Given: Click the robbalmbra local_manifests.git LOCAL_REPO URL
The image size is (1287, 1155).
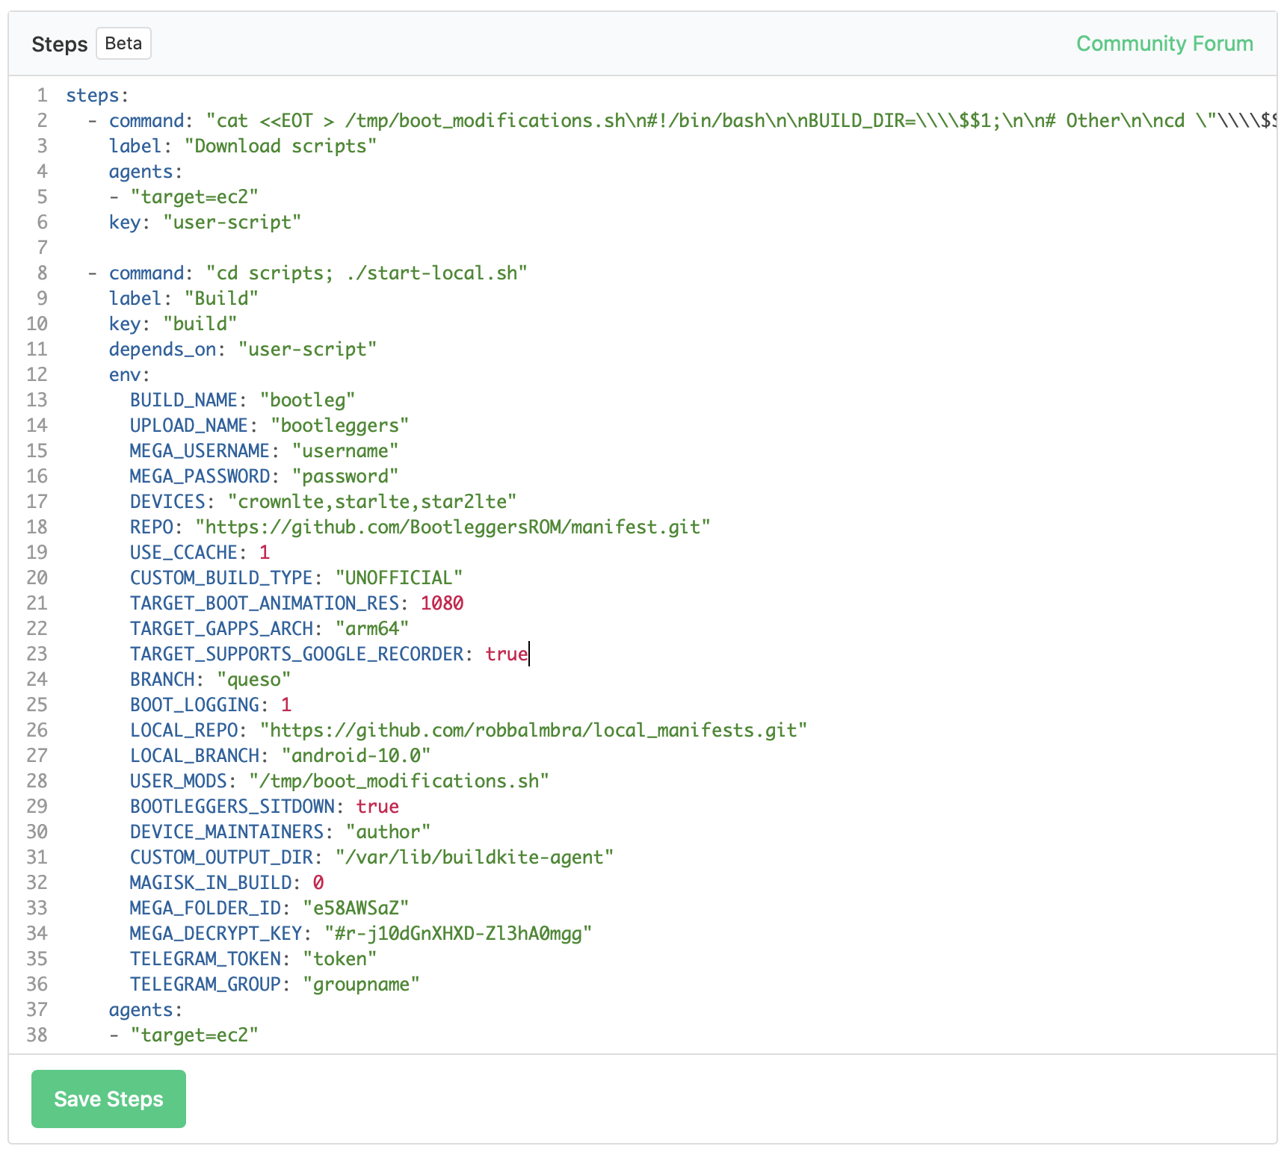Looking at the screenshot, I should 534,731.
